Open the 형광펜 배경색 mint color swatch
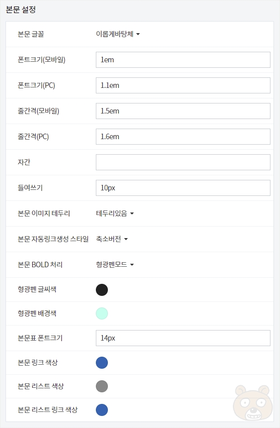280x428 pixels. tap(102, 313)
